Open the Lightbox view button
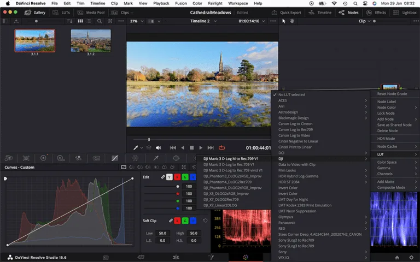The image size is (420, 262). pos(405,13)
